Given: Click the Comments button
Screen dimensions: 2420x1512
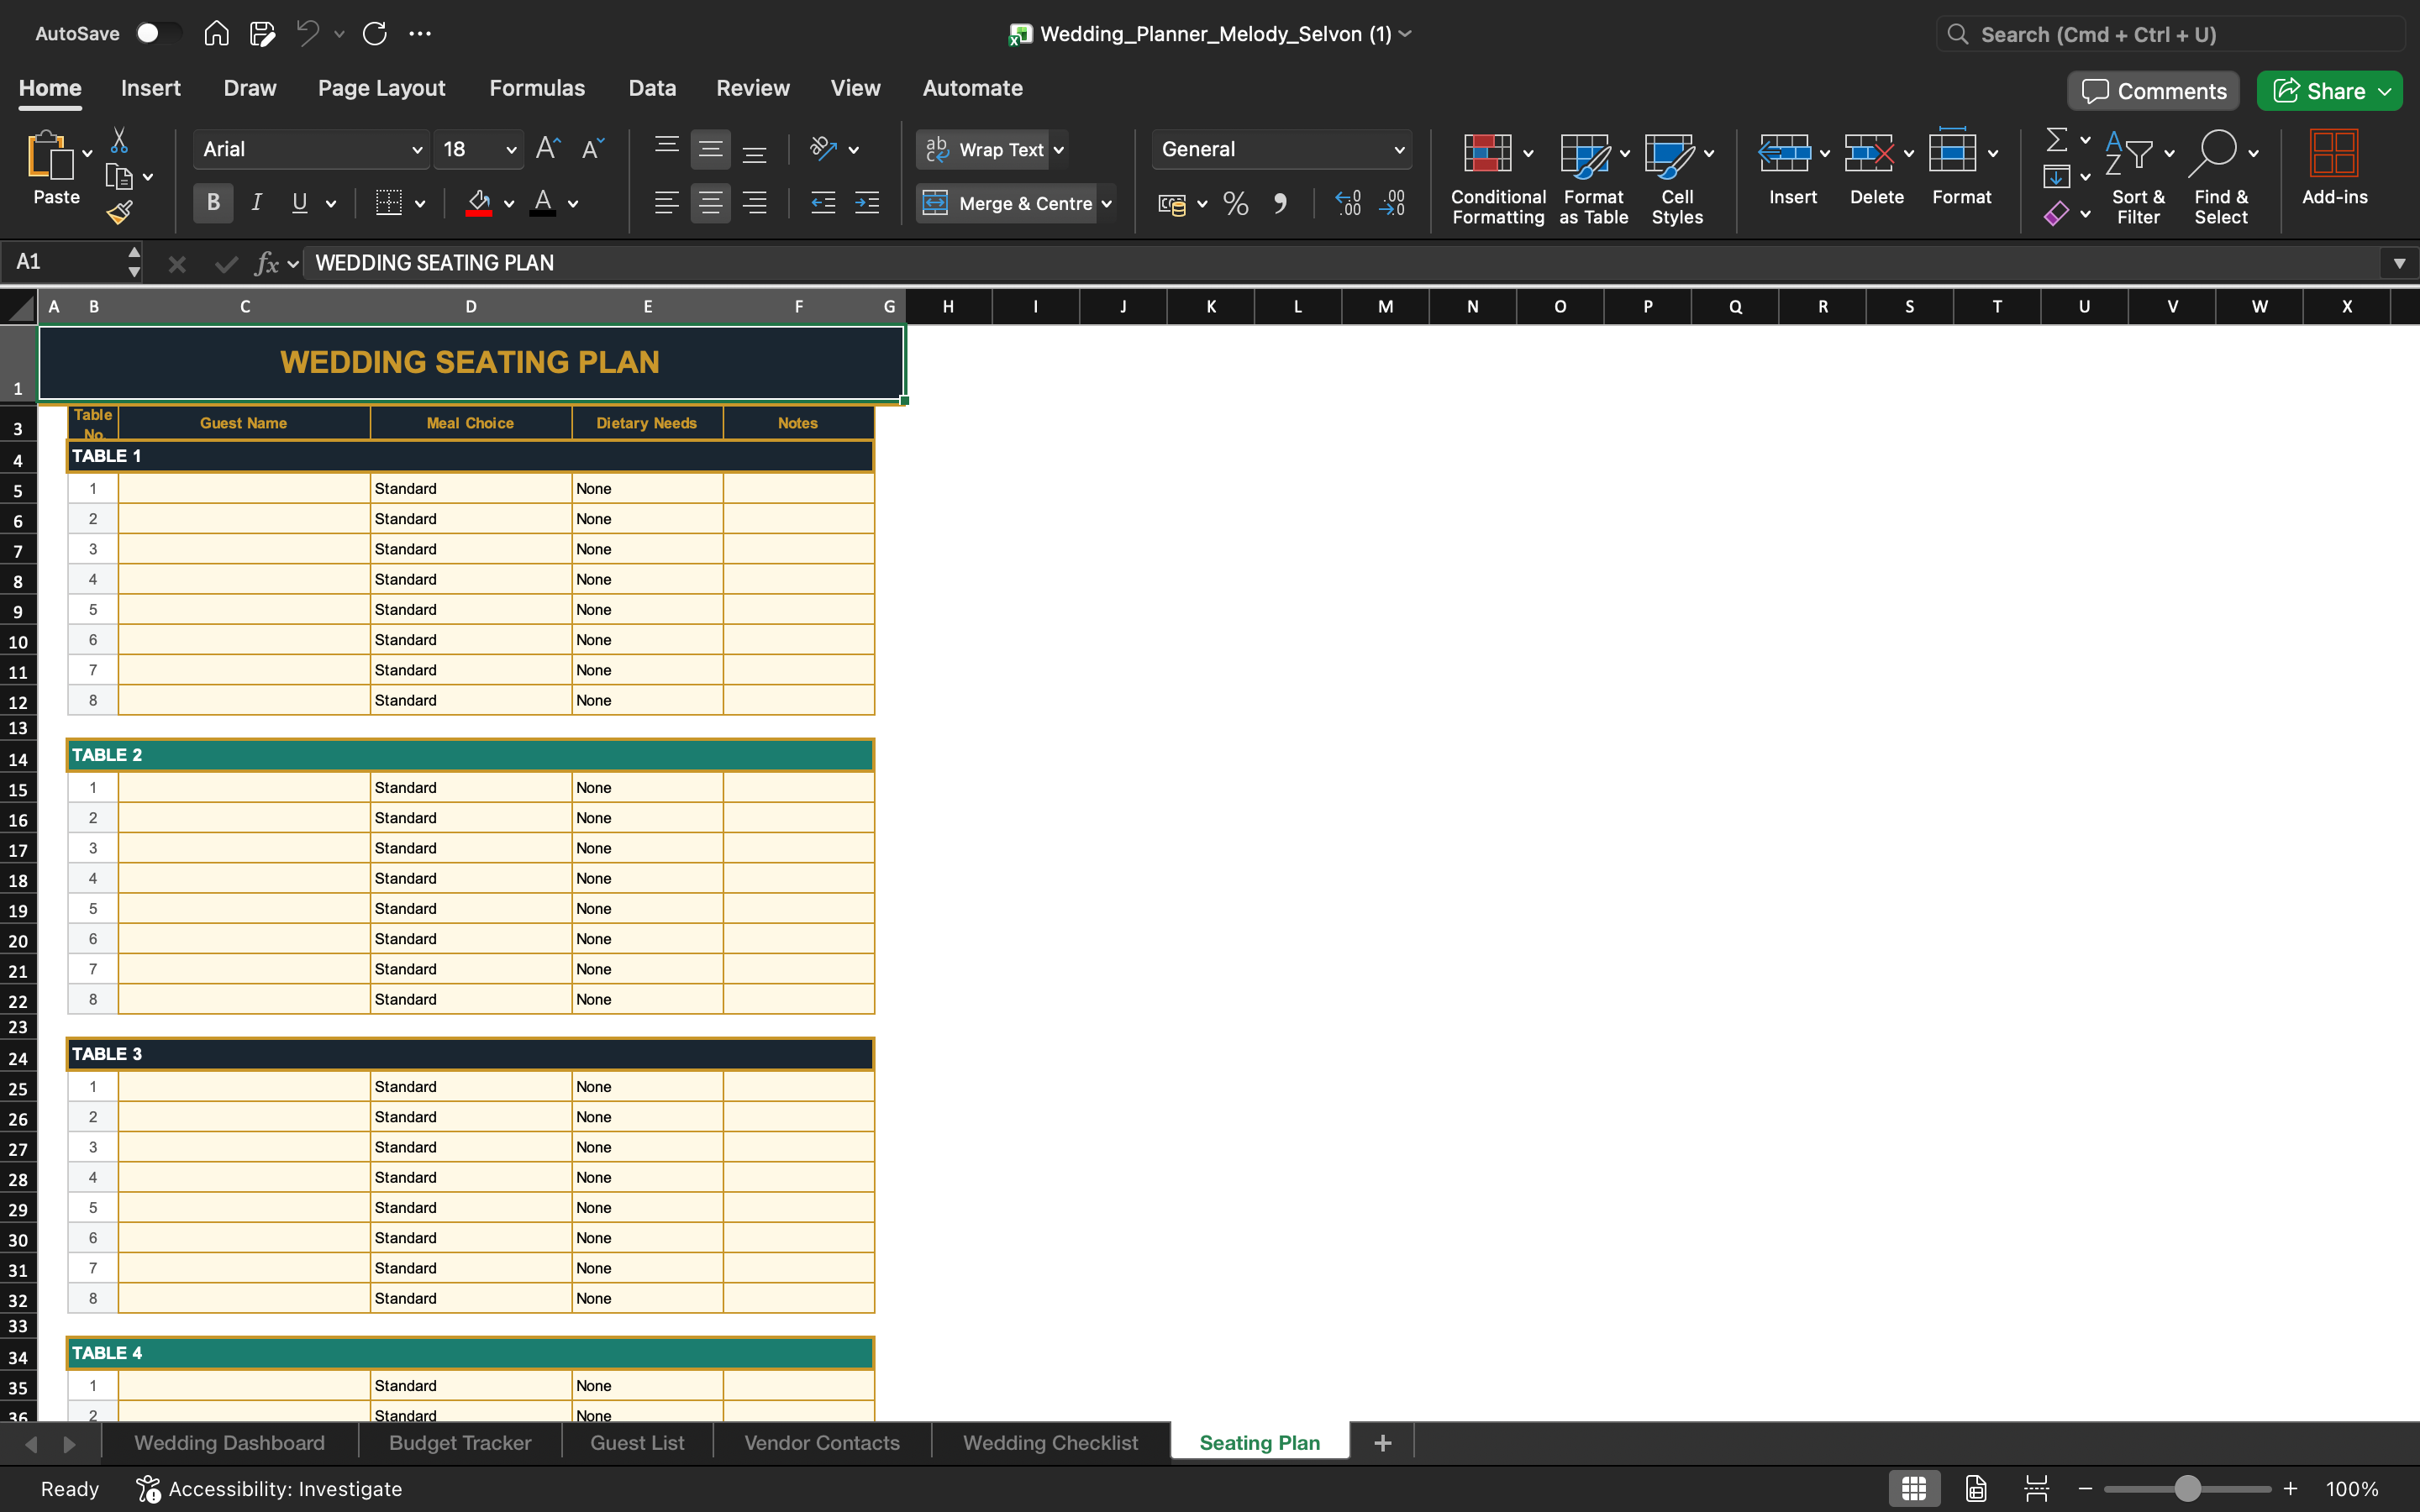Looking at the screenshot, I should (x=2154, y=91).
